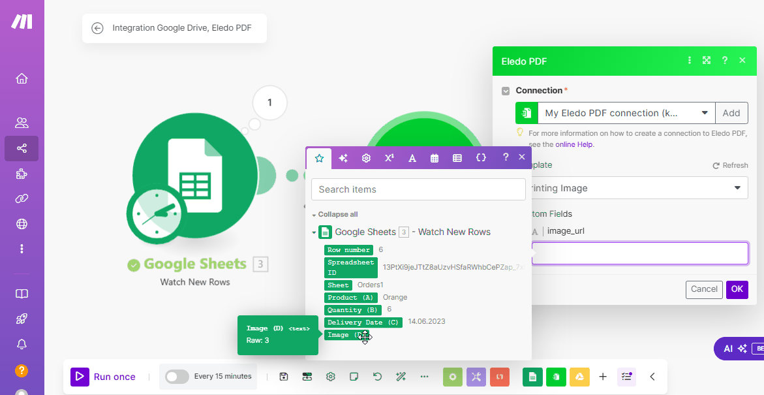
Task: Select array functions table tab
Action: pyautogui.click(x=457, y=158)
